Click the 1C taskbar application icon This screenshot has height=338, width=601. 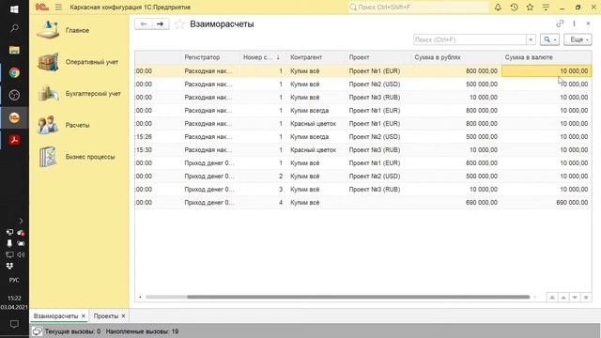14,117
